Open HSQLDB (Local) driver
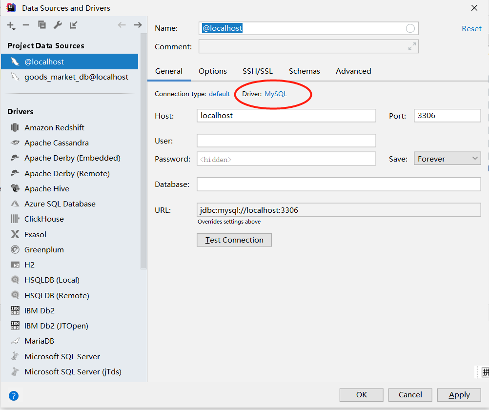The image size is (489, 410). coord(70,280)
